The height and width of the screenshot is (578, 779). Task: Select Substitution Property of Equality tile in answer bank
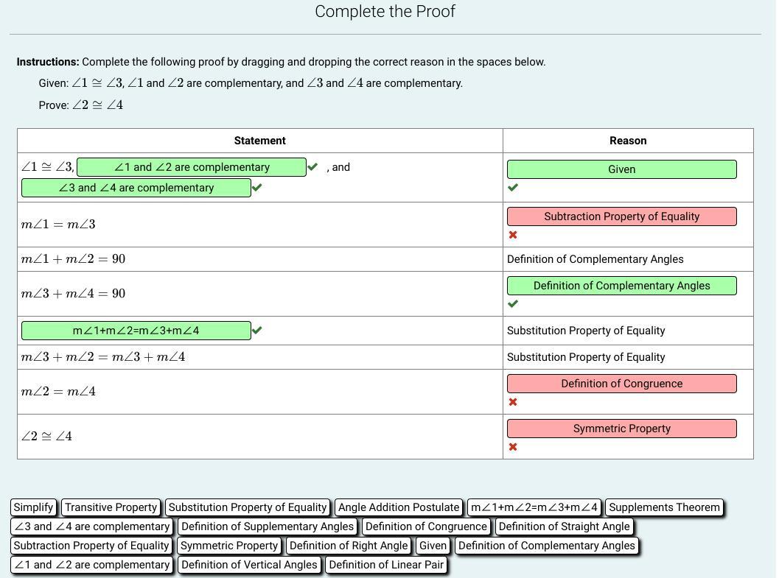pyautogui.click(x=248, y=507)
